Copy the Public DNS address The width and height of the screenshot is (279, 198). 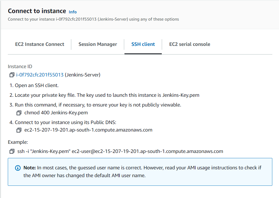coord(19,130)
